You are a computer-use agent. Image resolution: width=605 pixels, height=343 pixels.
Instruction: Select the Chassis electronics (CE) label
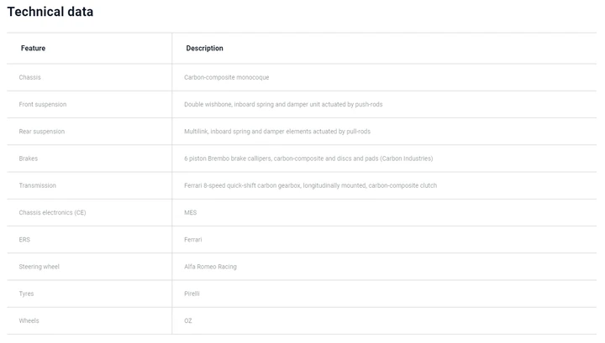(x=52, y=212)
